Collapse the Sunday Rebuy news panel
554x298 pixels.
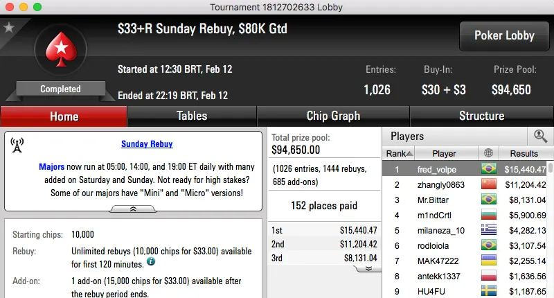tap(134, 209)
